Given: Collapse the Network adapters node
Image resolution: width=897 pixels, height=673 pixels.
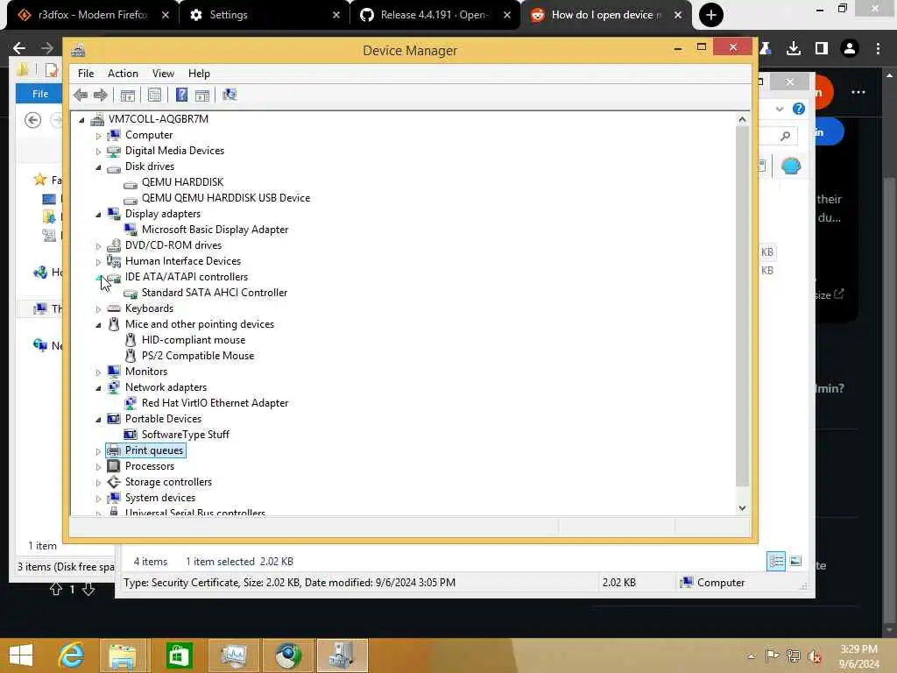Looking at the screenshot, I should 98,388.
